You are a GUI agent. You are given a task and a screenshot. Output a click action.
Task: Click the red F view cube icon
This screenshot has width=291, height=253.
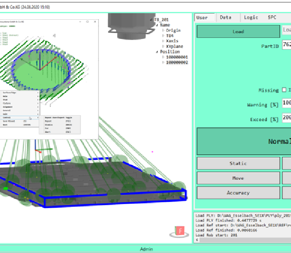pos(180,231)
